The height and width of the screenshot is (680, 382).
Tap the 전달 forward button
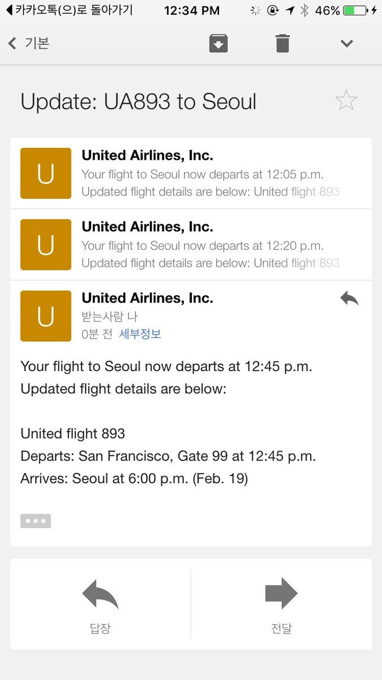(x=281, y=603)
